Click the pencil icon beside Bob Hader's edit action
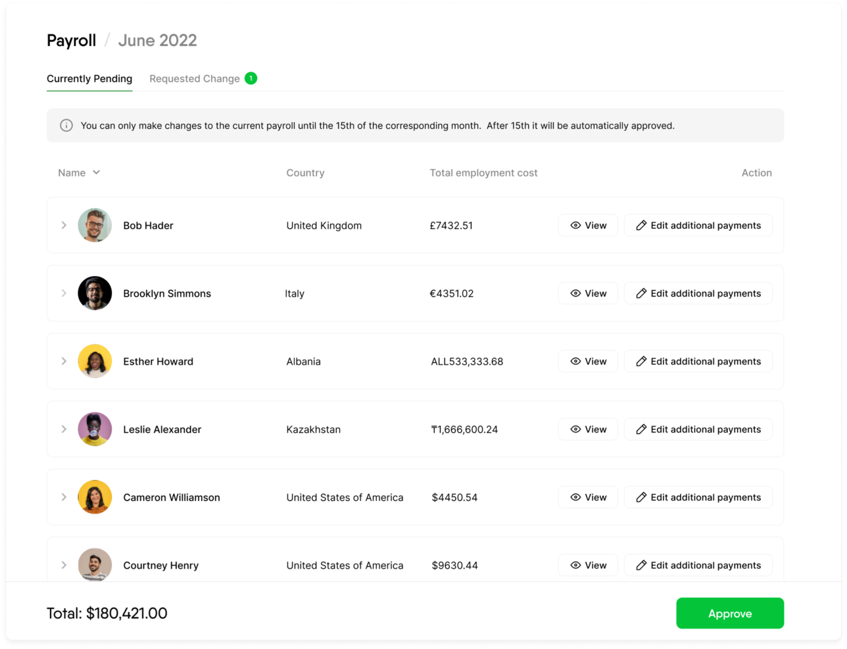Viewport: 847px width, 649px height. [641, 225]
